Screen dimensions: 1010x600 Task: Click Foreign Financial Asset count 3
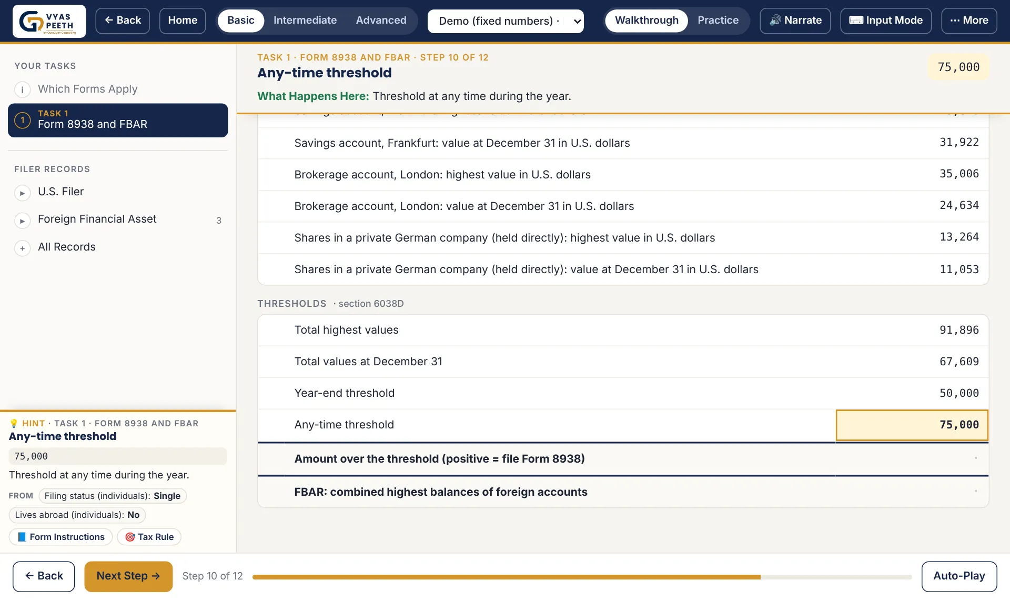click(219, 221)
